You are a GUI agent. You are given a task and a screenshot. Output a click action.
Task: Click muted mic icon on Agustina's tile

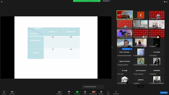point(150,19)
